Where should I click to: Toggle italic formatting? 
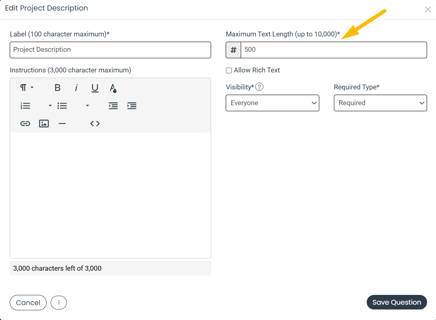pyautogui.click(x=76, y=88)
